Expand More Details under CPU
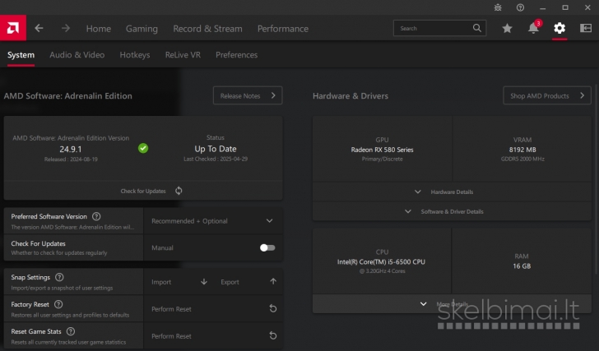 (452, 304)
